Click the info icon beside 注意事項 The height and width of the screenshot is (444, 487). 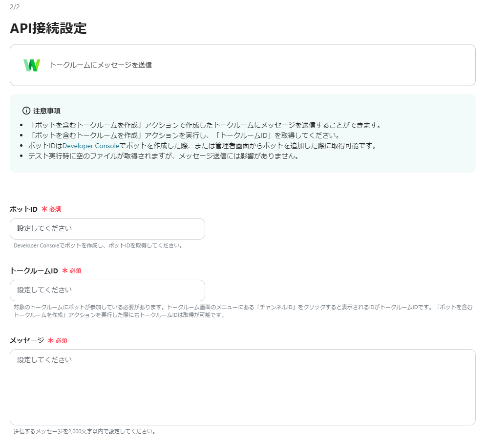coord(26,111)
